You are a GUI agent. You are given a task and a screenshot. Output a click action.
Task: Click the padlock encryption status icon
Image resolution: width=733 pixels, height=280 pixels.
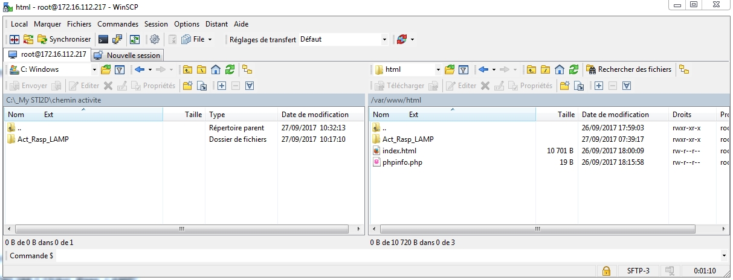pos(606,271)
